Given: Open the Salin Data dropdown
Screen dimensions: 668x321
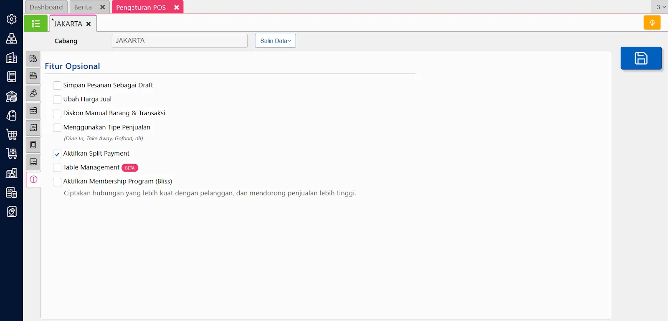Looking at the screenshot, I should tap(275, 41).
